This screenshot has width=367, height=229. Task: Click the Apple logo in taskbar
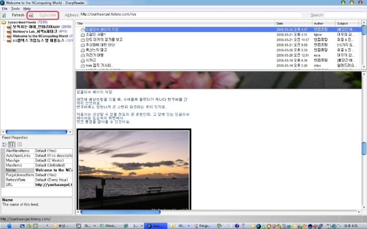[9, 226]
